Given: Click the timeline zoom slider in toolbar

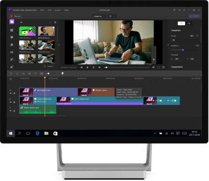Looking at the screenshot, I should [52, 73].
